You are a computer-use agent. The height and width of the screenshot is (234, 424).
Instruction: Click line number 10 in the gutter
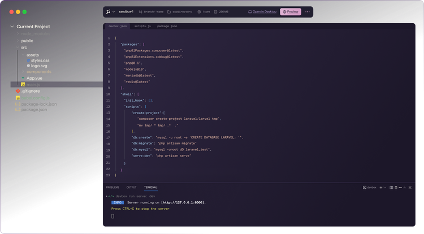click(108, 94)
